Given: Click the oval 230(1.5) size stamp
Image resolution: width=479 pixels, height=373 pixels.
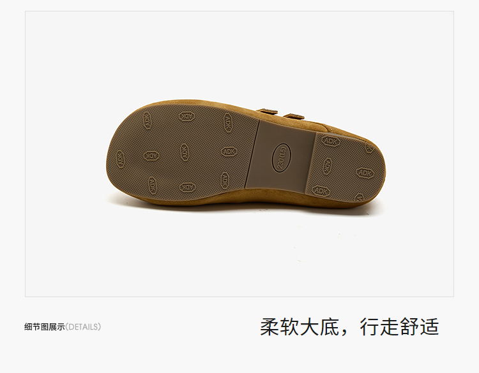Looking at the screenshot, I should click(x=282, y=158).
